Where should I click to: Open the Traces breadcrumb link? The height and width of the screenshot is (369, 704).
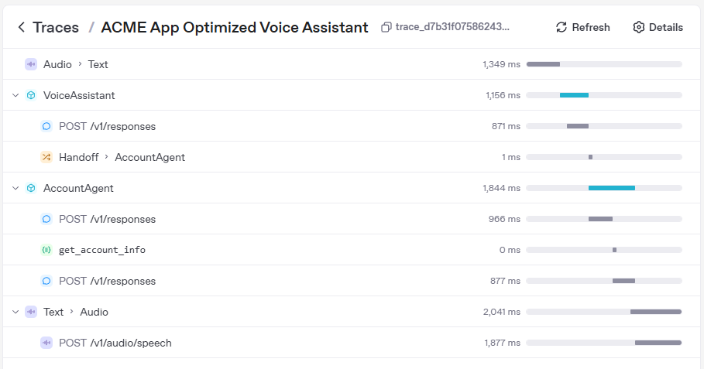click(x=56, y=27)
